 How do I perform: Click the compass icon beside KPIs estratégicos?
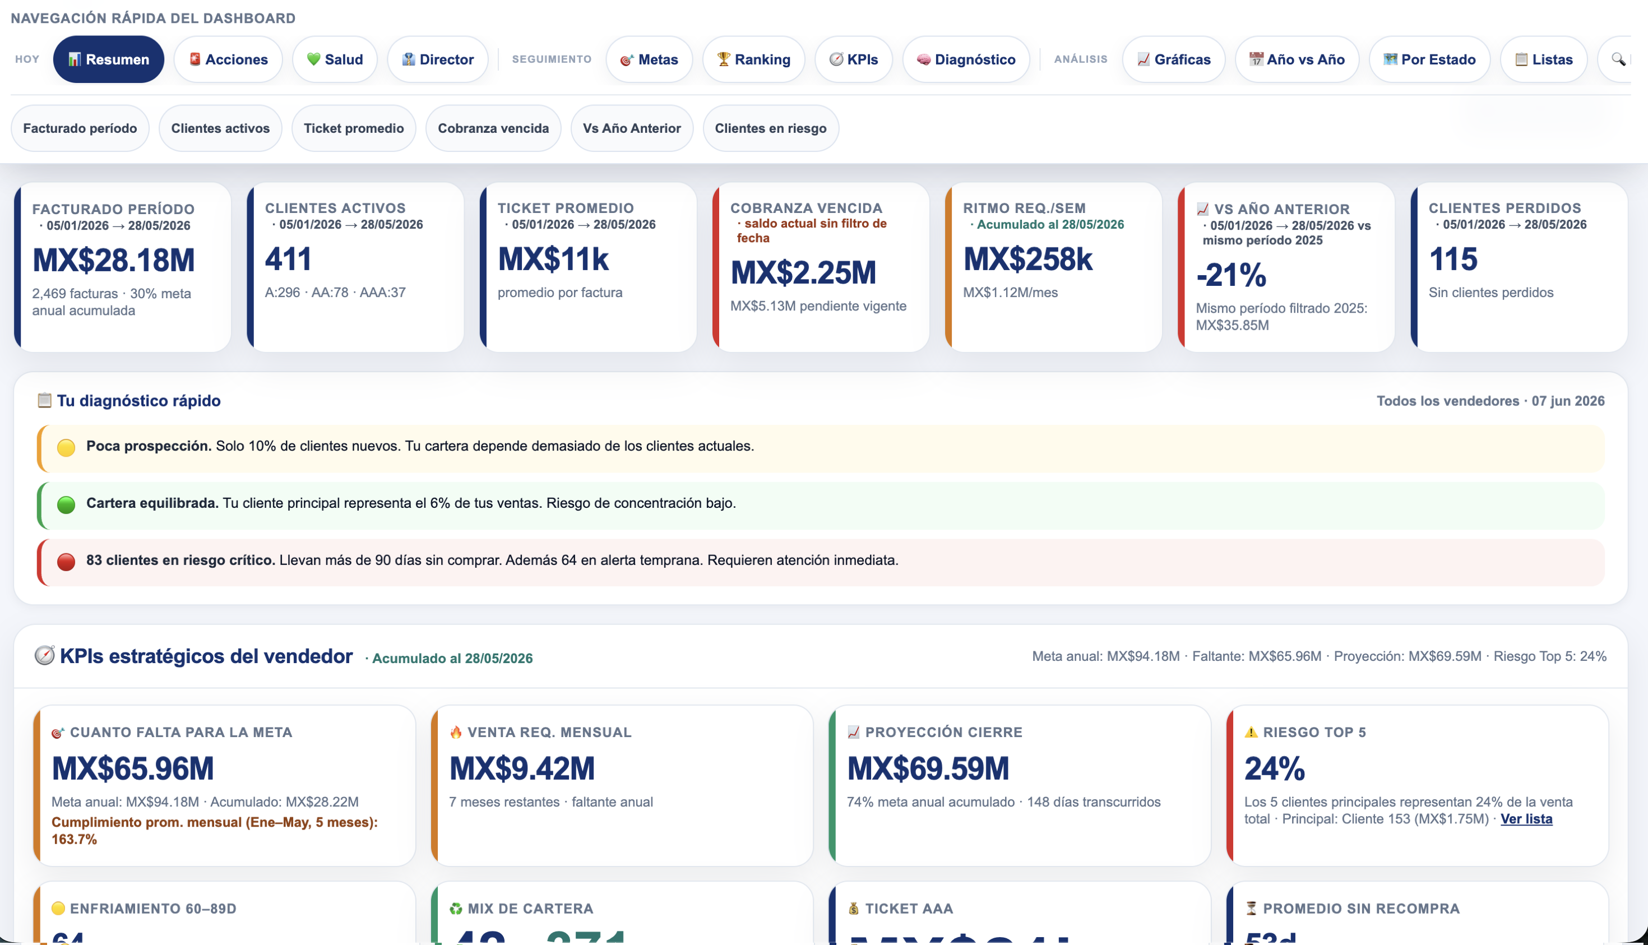[x=44, y=656]
